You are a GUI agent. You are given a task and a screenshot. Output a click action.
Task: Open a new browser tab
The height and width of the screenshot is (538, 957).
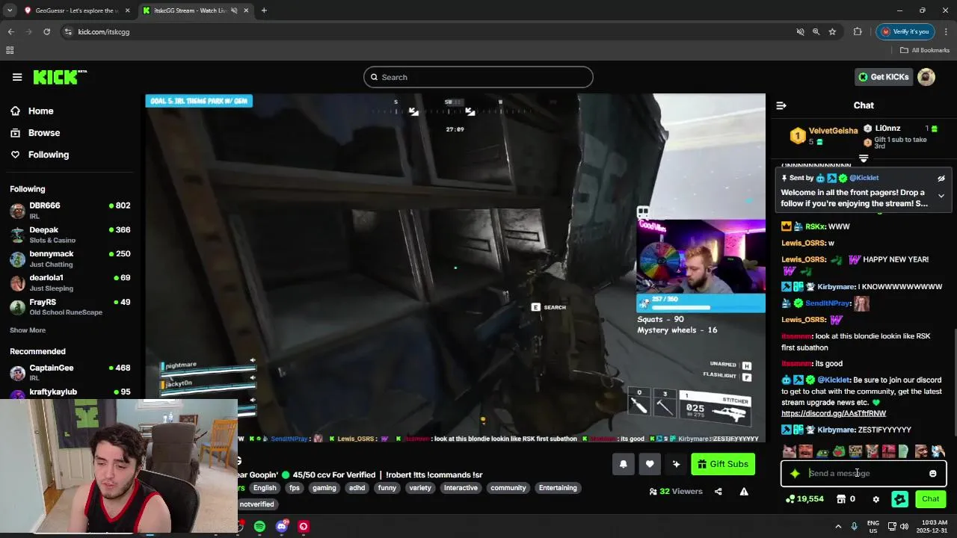(x=264, y=10)
